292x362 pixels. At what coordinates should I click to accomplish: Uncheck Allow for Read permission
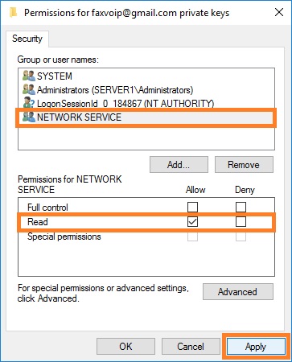(x=192, y=222)
